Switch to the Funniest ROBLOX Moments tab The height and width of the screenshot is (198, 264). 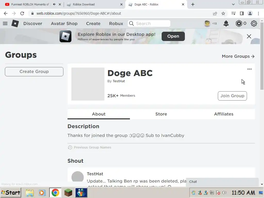coord(30,4)
